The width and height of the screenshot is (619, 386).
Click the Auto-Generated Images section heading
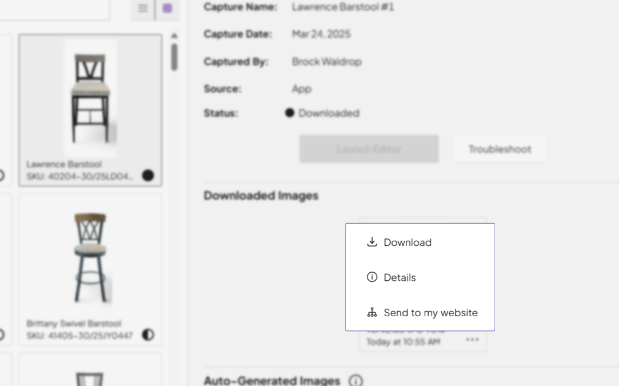[x=272, y=380]
